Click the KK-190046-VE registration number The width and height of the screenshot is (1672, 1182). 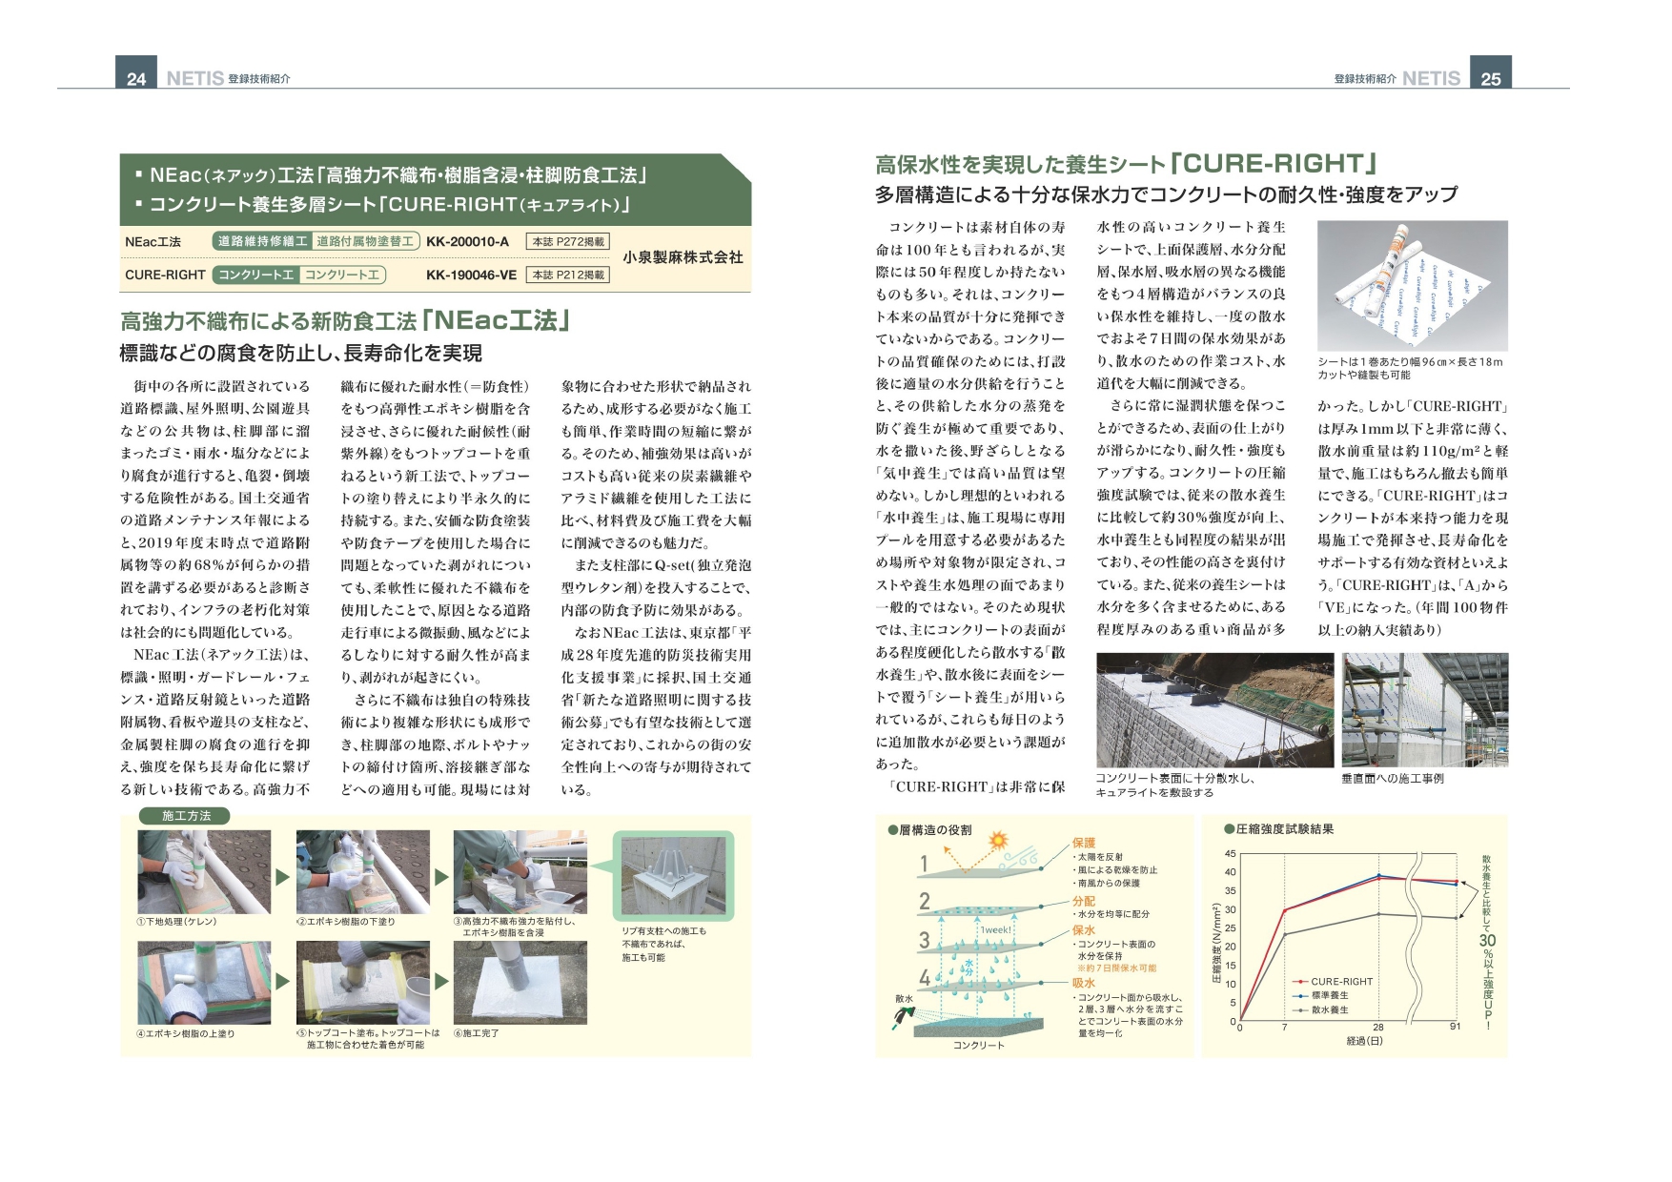[471, 275]
